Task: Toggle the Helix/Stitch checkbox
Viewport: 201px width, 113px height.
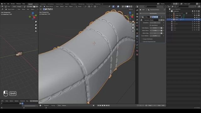Action: coord(150,25)
